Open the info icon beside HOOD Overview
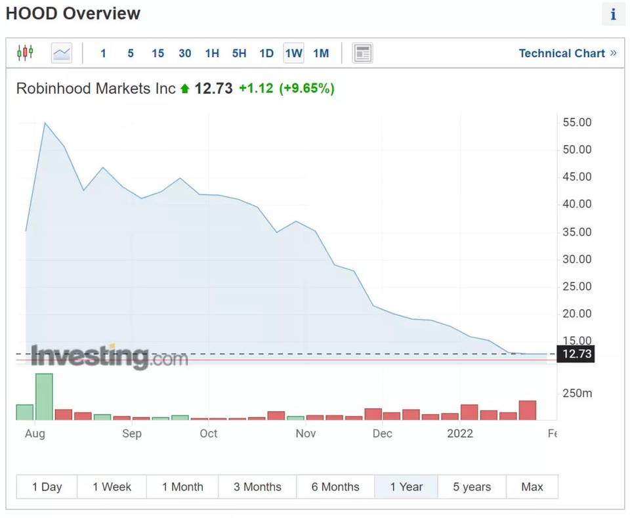 pyautogui.click(x=613, y=14)
